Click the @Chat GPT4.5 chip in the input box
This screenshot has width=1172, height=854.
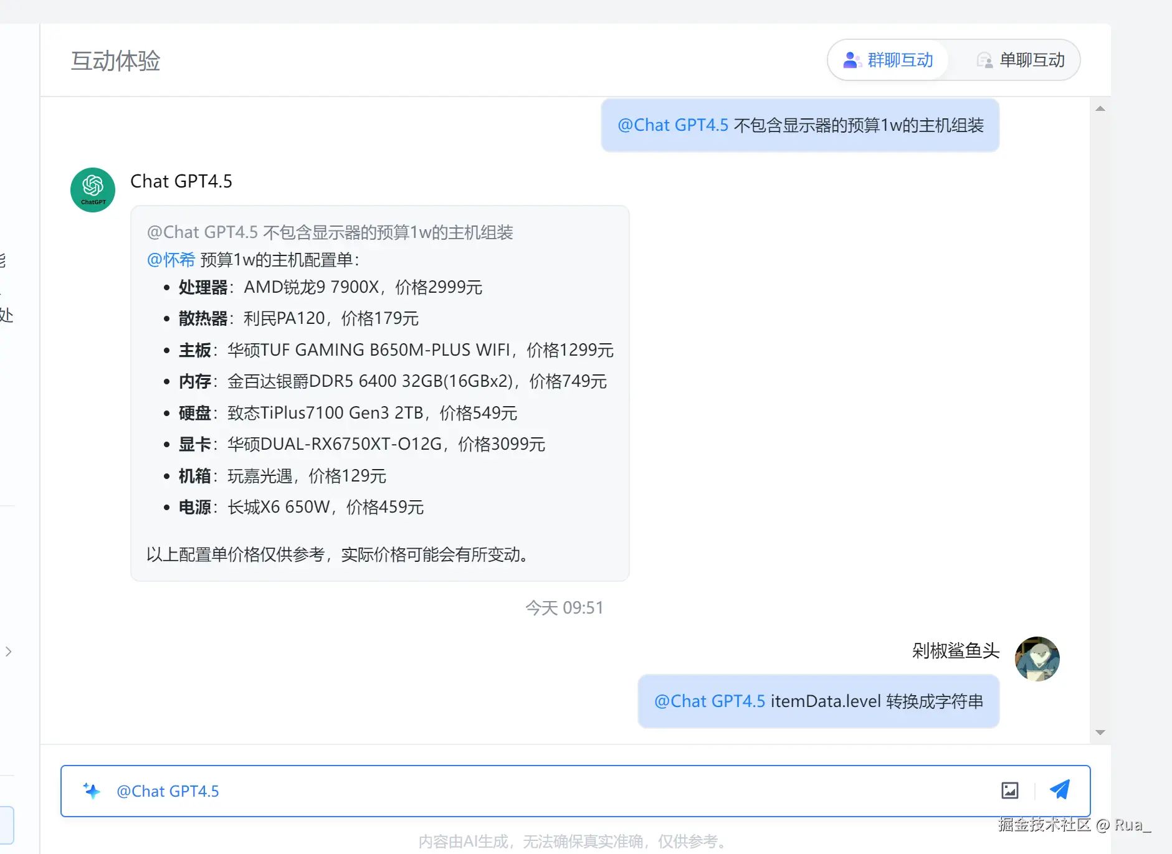tap(167, 790)
